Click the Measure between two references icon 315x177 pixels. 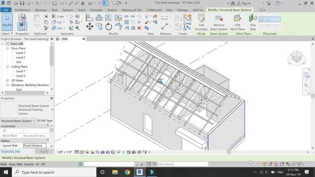(x=164, y=26)
